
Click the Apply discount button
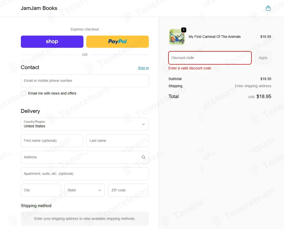pos(263,58)
